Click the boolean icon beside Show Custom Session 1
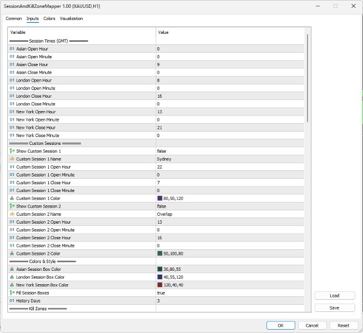This screenshot has width=363, height=333. 12,151
